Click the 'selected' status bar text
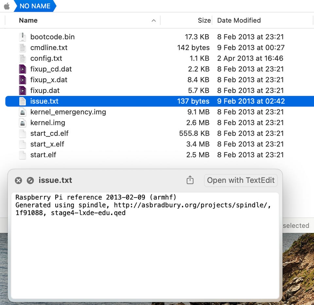The image size is (314, 305). click(296, 226)
